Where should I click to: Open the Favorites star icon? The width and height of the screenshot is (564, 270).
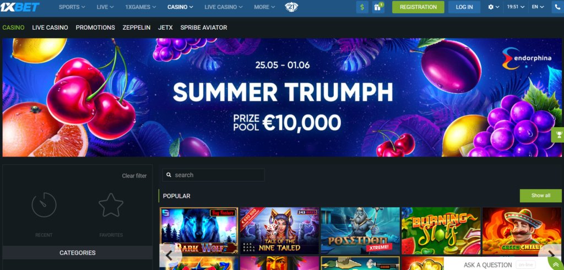coord(111,205)
